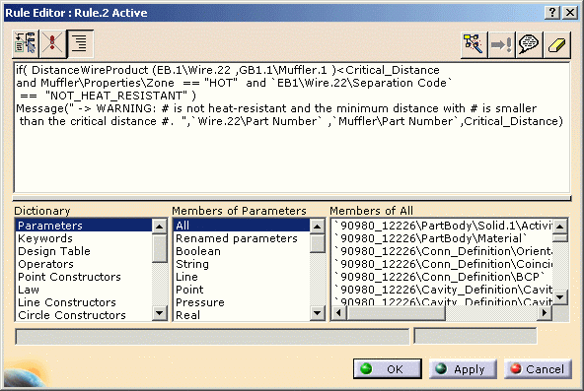Click Dictionary list scroll down arrow
The image size is (584, 391).
point(160,313)
